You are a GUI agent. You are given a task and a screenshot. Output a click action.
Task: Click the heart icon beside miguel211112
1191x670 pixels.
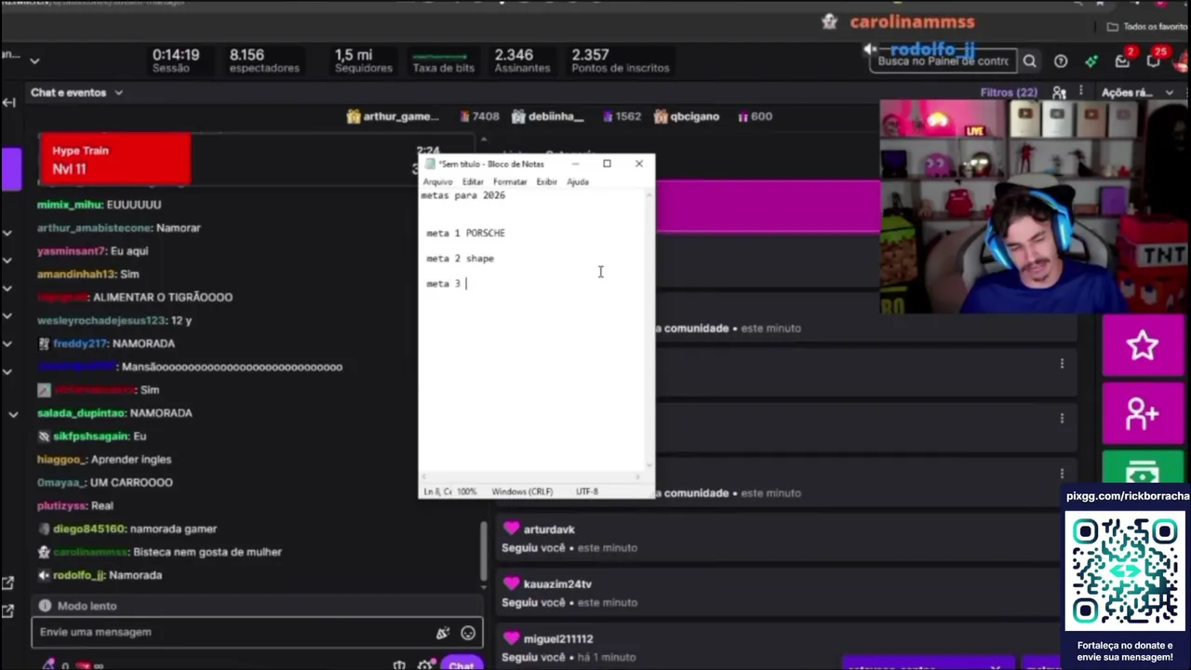(x=511, y=638)
